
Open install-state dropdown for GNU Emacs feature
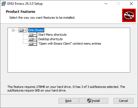pos(23,30)
